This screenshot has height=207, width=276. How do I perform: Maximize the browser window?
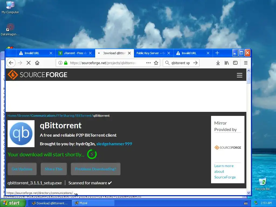pos(241,53)
